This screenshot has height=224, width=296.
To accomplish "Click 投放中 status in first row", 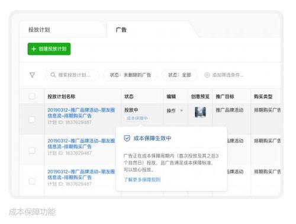I will point(131,110).
